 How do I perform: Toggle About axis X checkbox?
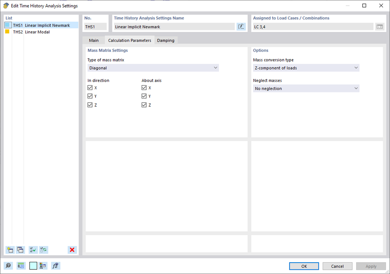[x=144, y=88]
